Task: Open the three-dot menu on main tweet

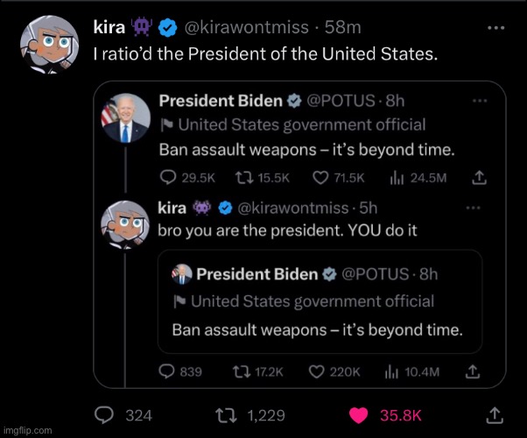Action: point(497,28)
